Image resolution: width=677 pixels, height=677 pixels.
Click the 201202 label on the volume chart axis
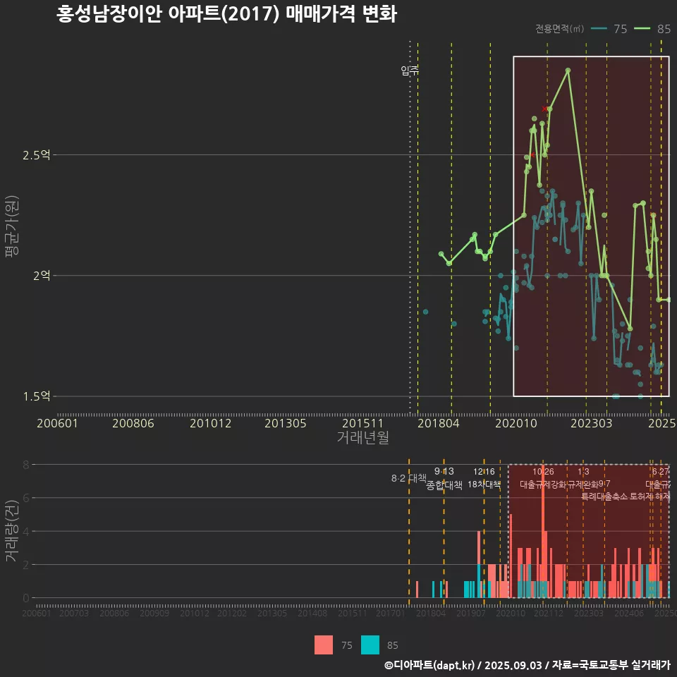[x=232, y=613]
